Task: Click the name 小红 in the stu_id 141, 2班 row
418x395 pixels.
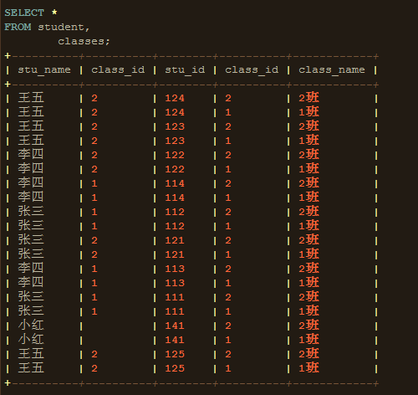Action: tap(31, 326)
